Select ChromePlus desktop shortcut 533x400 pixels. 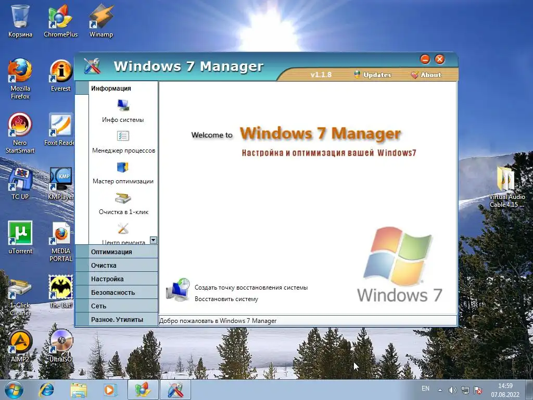(x=60, y=21)
